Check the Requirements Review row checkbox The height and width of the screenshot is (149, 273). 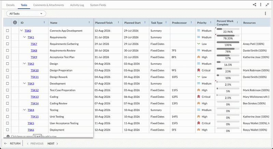8,50
